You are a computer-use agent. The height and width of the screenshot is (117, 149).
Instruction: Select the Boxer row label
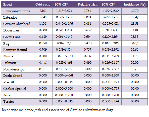pyautogui.click(x=8, y=95)
